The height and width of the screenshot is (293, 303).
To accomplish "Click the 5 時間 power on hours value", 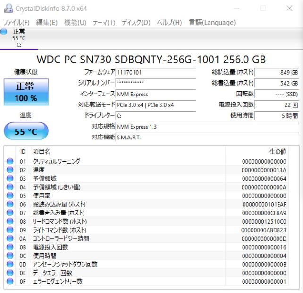I will (277, 116).
